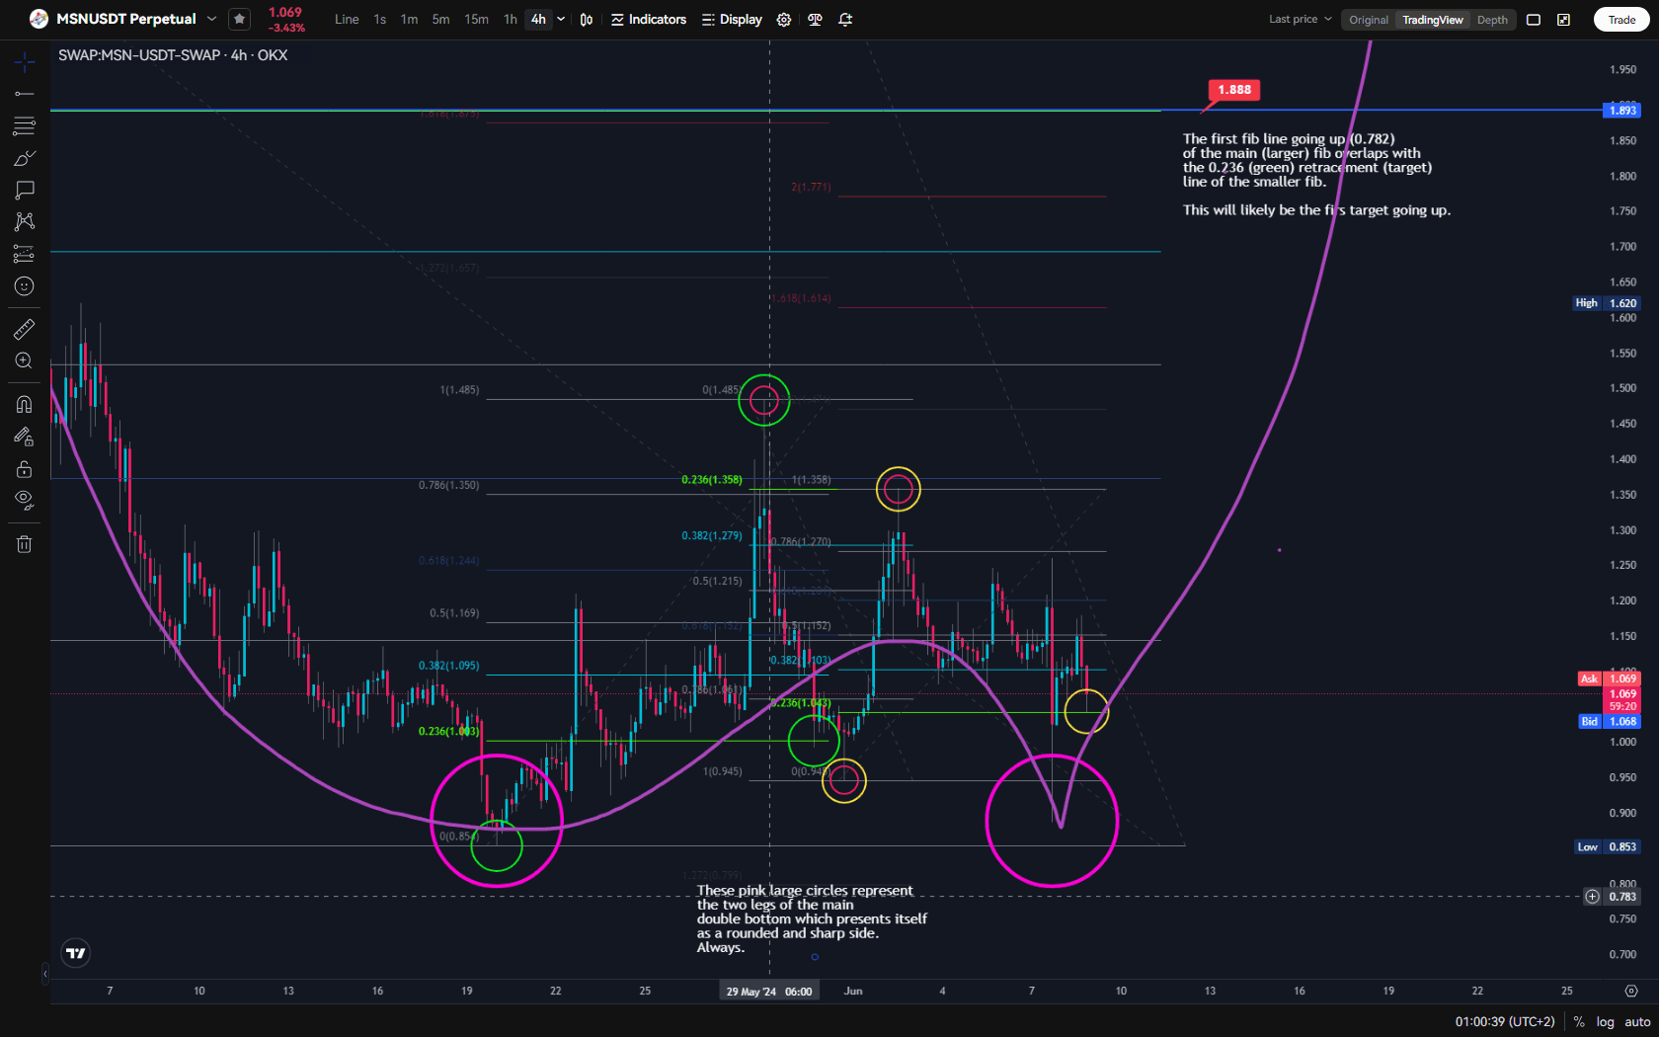1659x1037 pixels.
Task: Open the Indicators menu
Action: 649,20
